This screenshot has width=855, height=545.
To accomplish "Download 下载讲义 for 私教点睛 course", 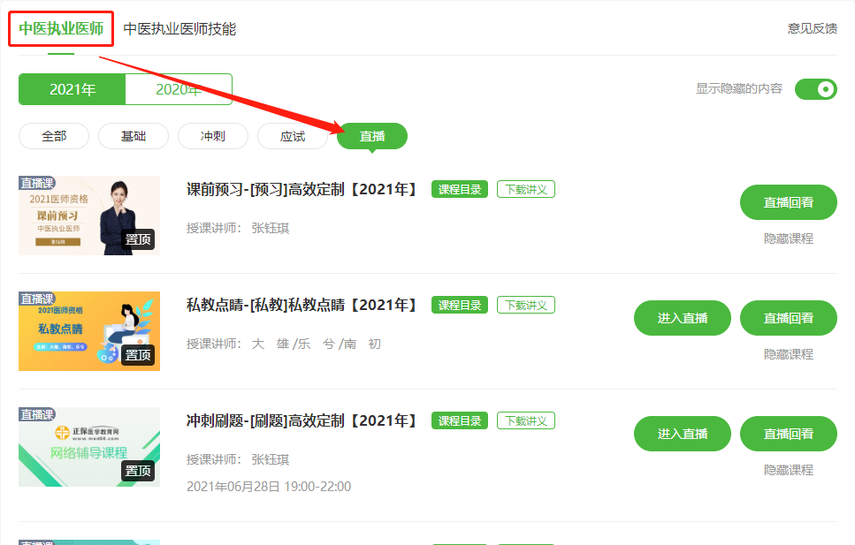I will 526,305.
